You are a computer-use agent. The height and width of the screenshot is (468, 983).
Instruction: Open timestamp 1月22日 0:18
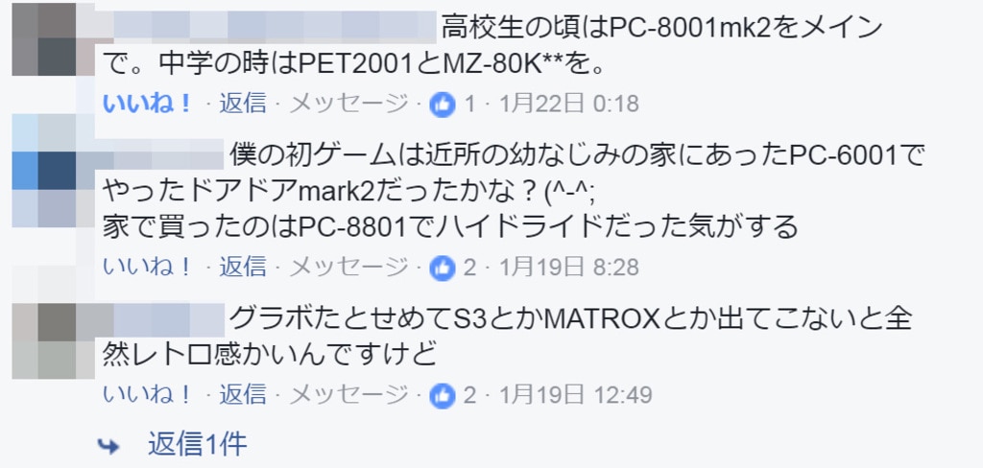(568, 104)
